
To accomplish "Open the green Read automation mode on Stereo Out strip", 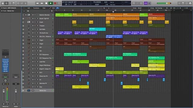I will (5, 77).
